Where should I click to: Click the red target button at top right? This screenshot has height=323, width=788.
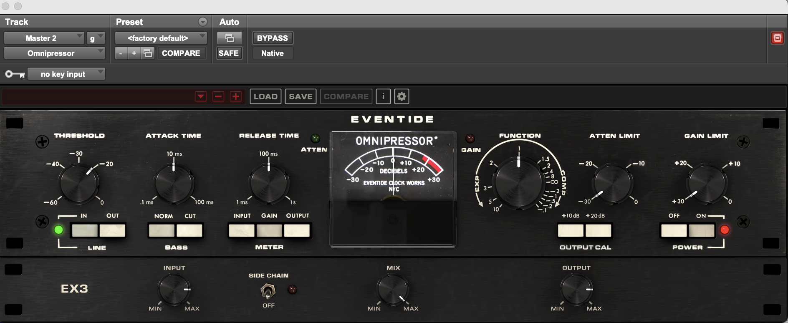[777, 38]
